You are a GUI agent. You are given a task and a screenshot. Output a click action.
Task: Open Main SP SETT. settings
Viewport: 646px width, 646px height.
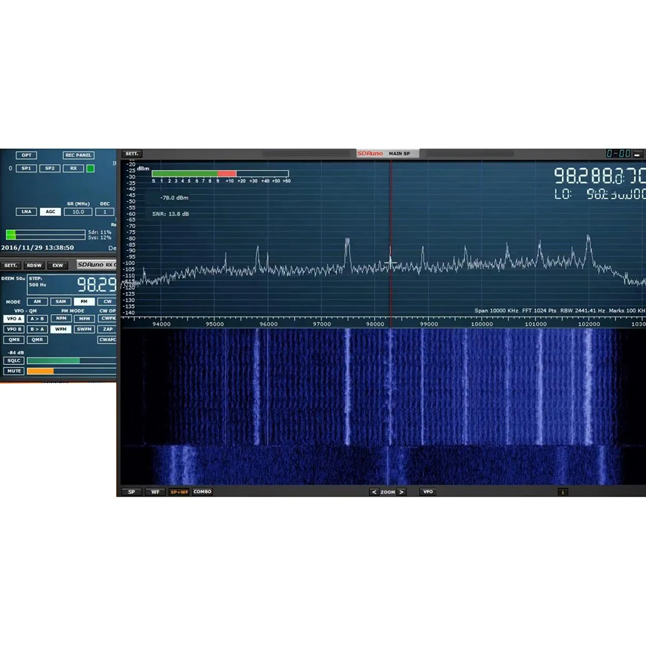tap(132, 154)
